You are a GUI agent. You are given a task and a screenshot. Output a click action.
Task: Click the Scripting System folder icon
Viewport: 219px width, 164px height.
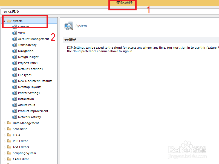coord(9,153)
